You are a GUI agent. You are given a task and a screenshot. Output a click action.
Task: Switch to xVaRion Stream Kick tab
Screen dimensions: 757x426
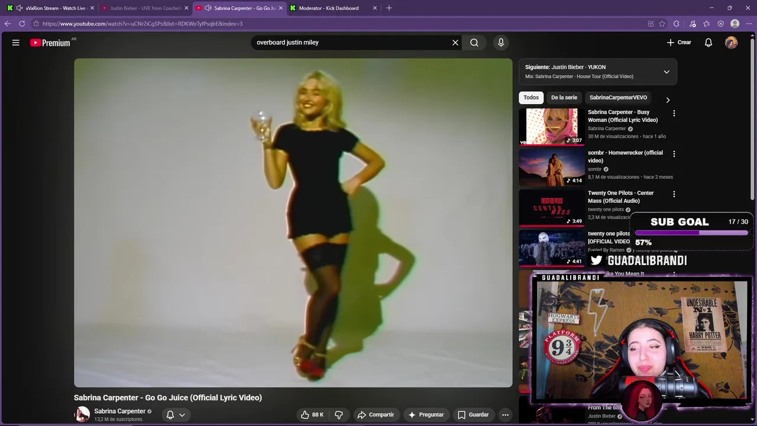pos(50,8)
